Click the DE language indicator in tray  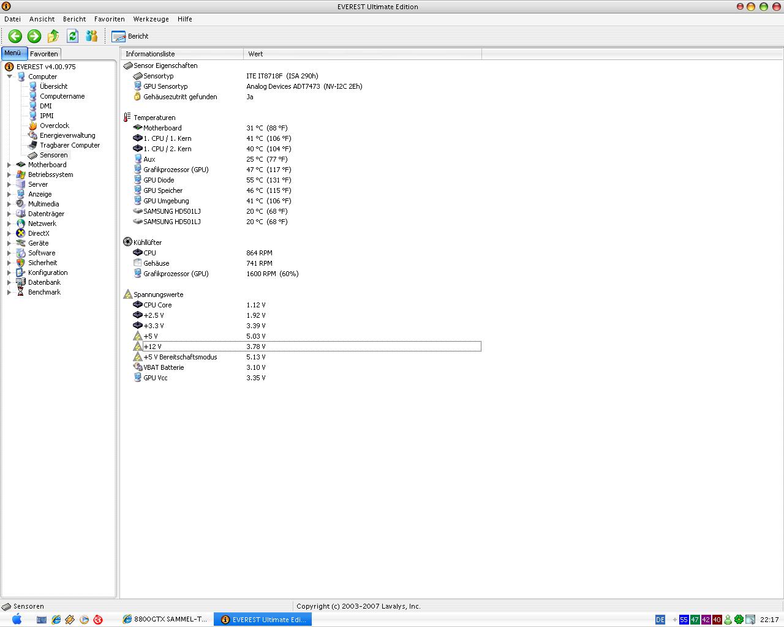pyautogui.click(x=660, y=620)
